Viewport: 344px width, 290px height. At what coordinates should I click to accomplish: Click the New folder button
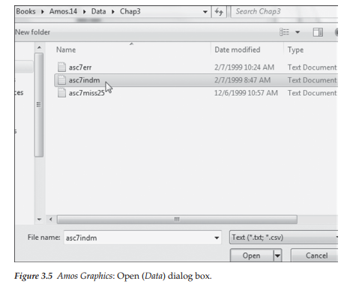[33, 32]
